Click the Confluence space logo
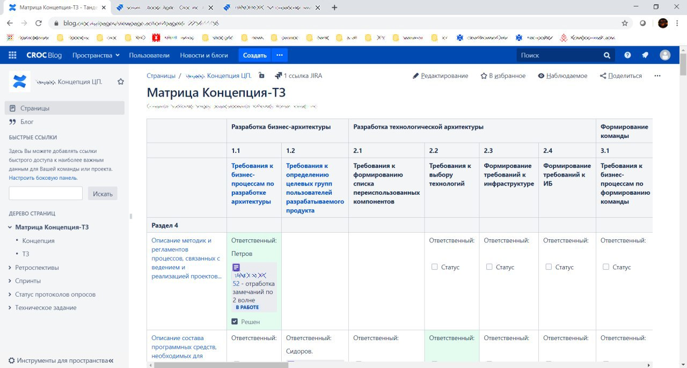The image size is (687, 368). [x=20, y=82]
